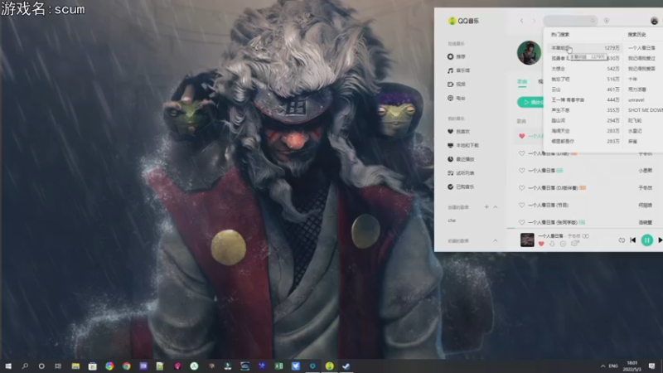Click the song recognition icon beside search
Image resolution: width=663 pixels, height=373 pixels.
[x=607, y=21]
